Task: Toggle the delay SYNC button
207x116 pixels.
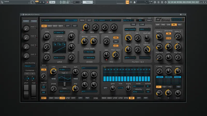Action: tap(169, 38)
